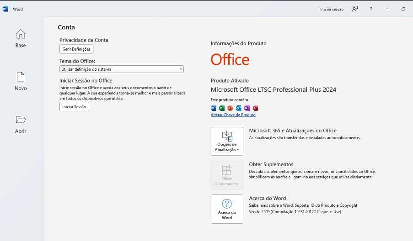This screenshot has height=241, width=413.
Task: Click the Informações do Produto heading
Action: pos(238,43)
